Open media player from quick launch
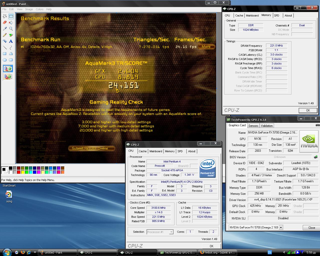Image resolution: width=320 pixels, height=256 pixels. (x=17, y=252)
